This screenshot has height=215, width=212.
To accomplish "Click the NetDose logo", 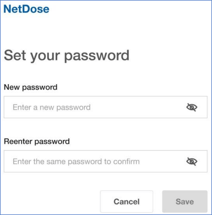I will pyautogui.click(x=26, y=9).
